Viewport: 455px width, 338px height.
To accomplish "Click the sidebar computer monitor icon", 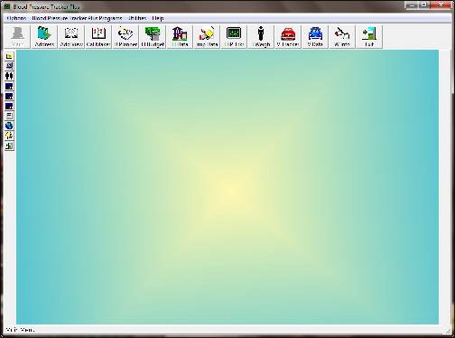I will point(9,66).
